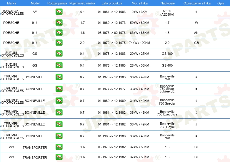The height and width of the screenshot is (162, 230).
Task: Click engine capacity 2.0 in Pojemność column
Action: coord(82,43)
